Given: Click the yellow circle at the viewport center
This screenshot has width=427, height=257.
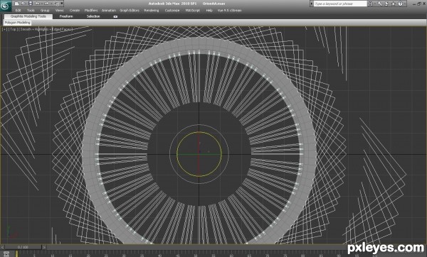Looking at the screenshot, I should coord(199,154).
